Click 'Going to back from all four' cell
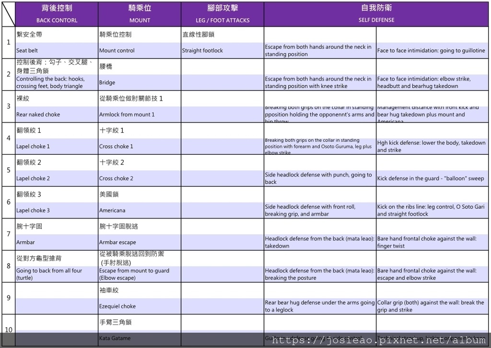Screen dimensions: 491x348 pos(57,274)
